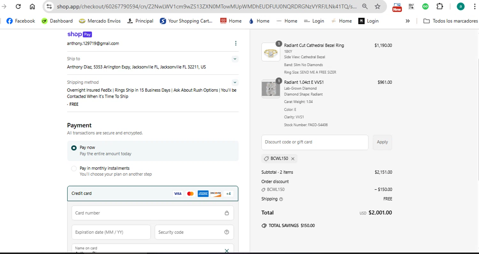Open the Your Shopping Cart bookmark

(x=186, y=21)
